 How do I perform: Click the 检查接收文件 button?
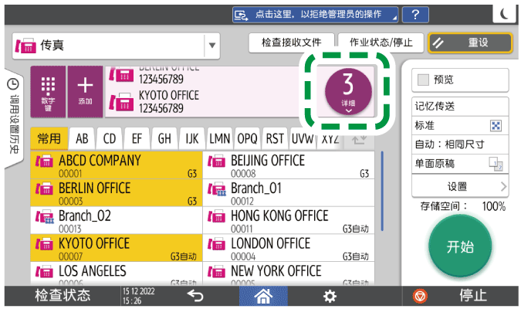pyautogui.click(x=291, y=43)
